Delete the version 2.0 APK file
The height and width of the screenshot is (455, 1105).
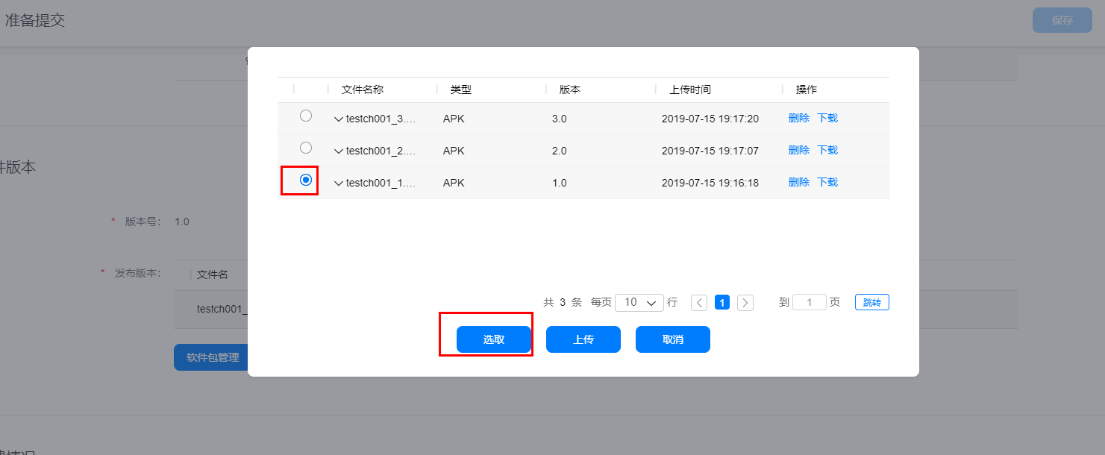pyautogui.click(x=799, y=150)
